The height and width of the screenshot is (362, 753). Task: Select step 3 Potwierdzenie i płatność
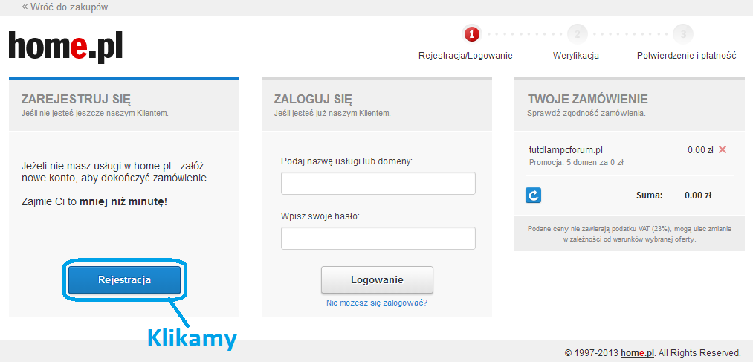click(x=683, y=35)
